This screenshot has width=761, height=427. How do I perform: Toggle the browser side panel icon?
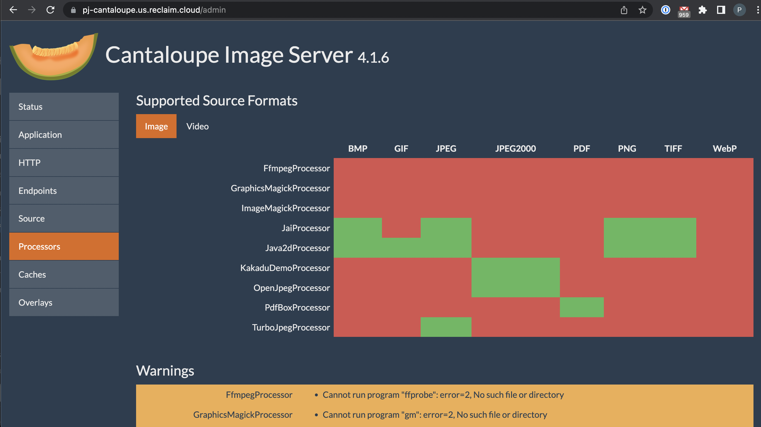(x=721, y=10)
